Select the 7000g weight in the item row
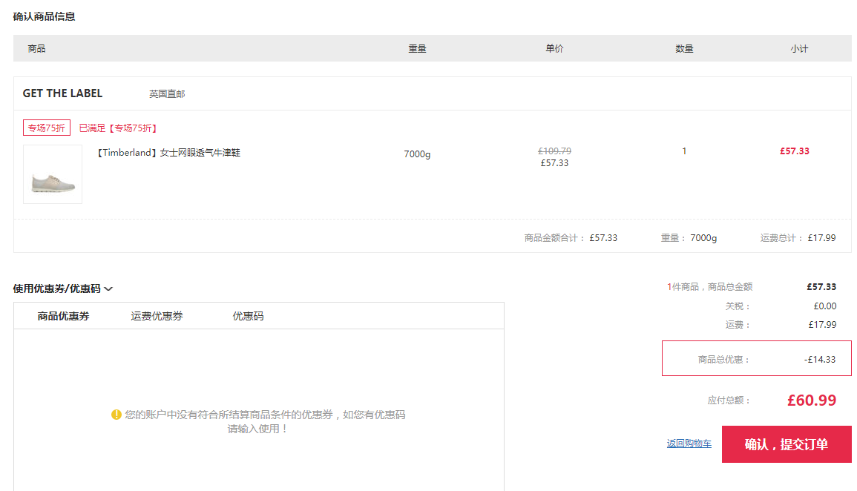Image resolution: width=857 pixels, height=491 pixels. click(417, 154)
